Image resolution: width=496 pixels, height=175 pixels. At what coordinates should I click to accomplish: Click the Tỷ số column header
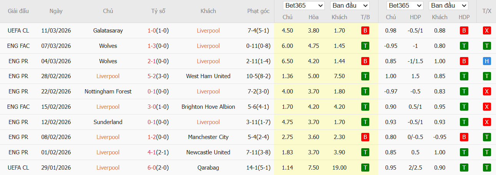tap(158, 11)
